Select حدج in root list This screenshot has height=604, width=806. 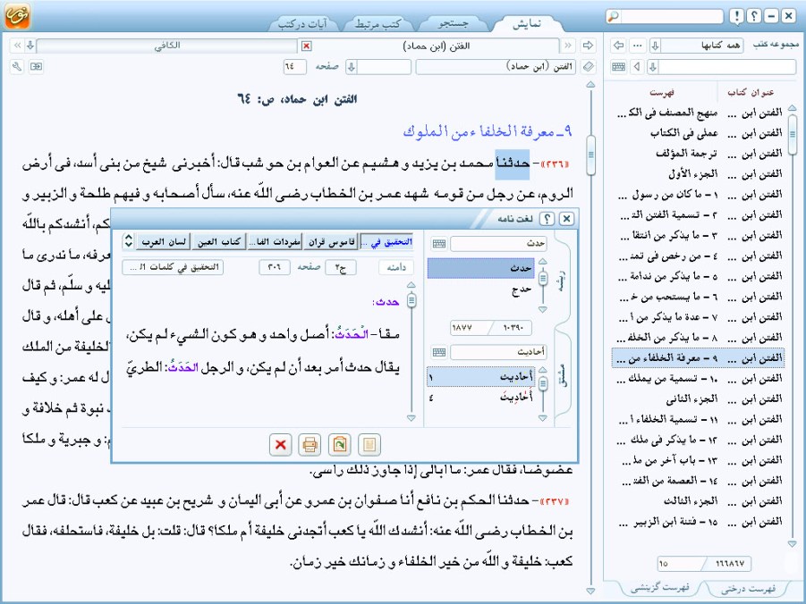(481, 289)
